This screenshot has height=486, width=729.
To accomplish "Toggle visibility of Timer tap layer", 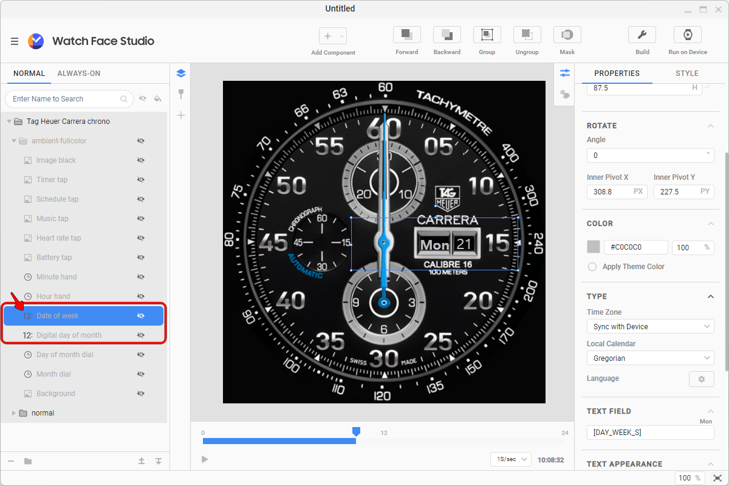I will tap(140, 180).
